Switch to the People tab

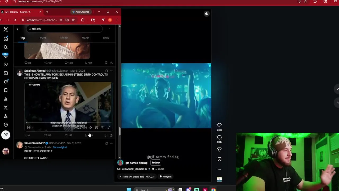point(64,38)
